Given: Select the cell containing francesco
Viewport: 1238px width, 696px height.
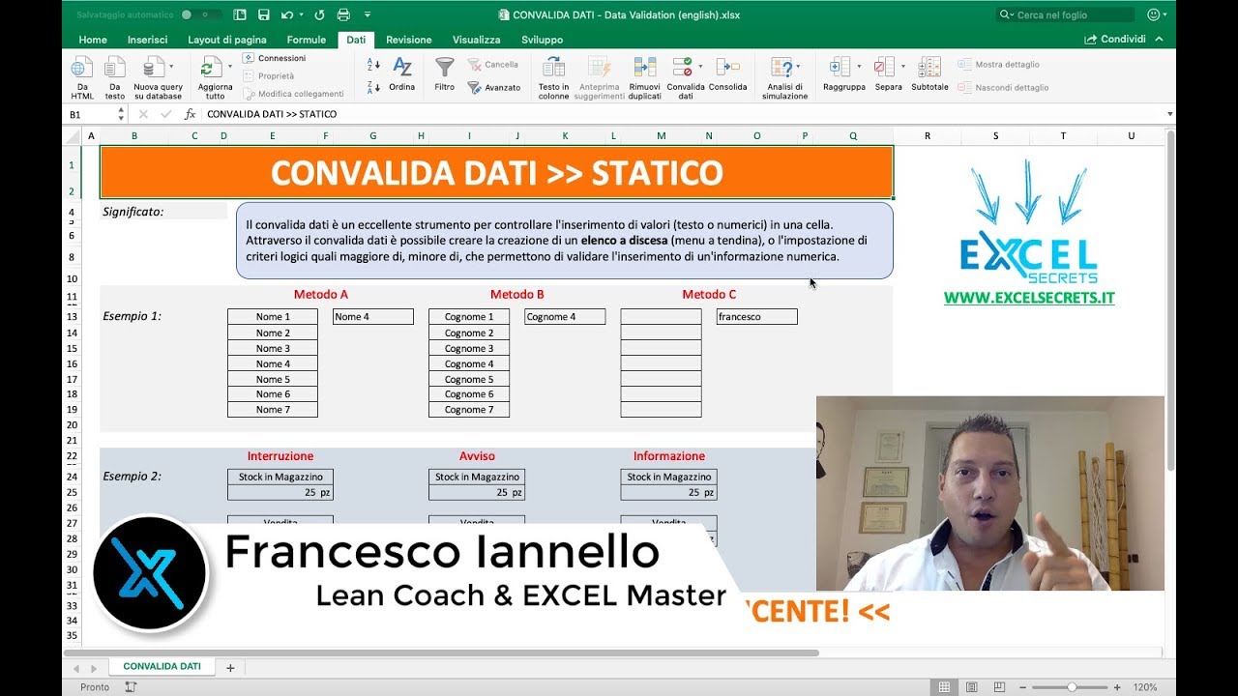Looking at the screenshot, I should (x=756, y=317).
